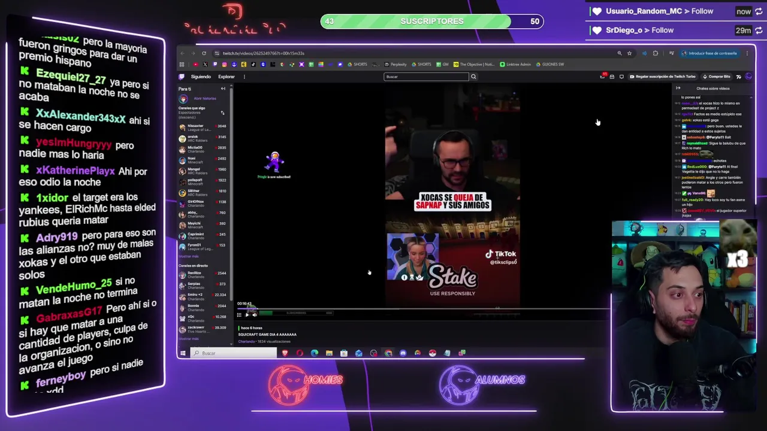Open xQc live channel in sidebar
The height and width of the screenshot is (431, 767).
click(203, 318)
